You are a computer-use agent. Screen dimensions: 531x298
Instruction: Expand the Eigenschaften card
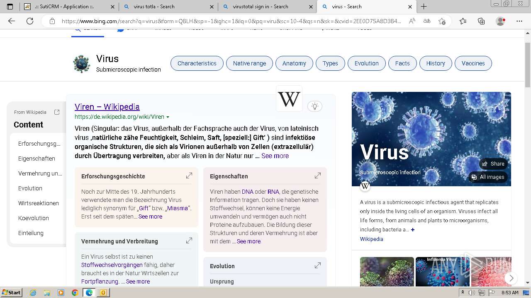click(318, 176)
